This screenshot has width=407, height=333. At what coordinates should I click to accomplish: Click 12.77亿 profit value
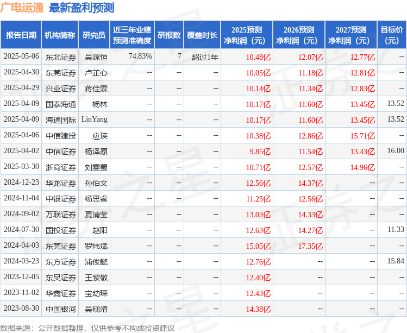pyautogui.click(x=362, y=57)
